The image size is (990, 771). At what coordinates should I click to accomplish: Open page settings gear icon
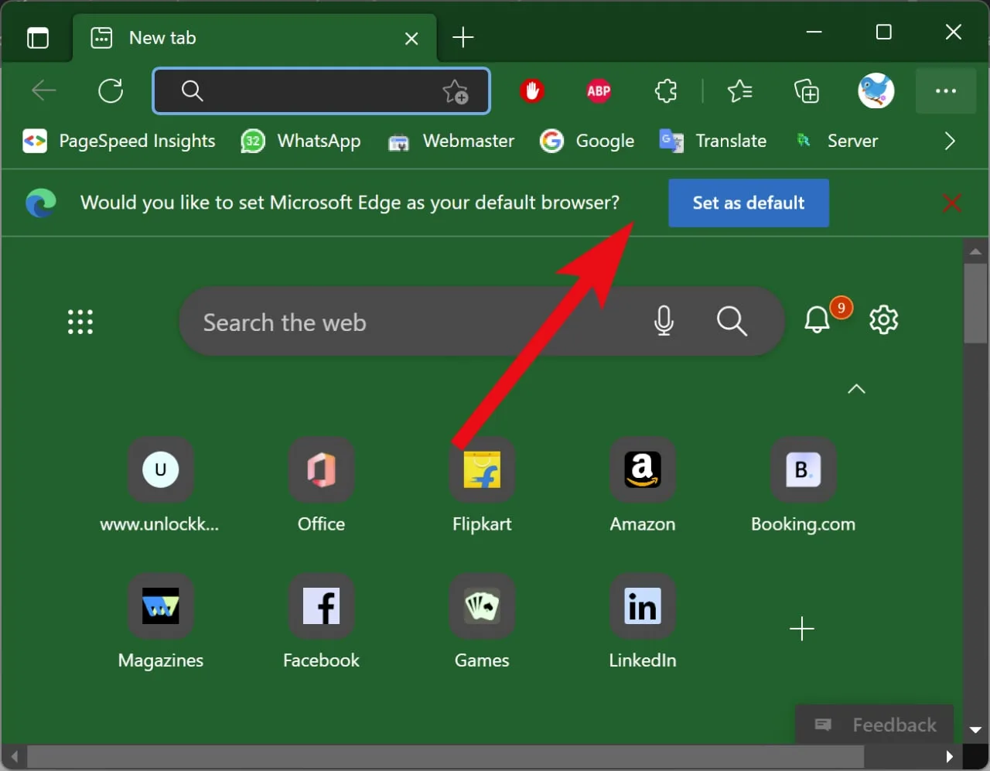[x=883, y=319]
